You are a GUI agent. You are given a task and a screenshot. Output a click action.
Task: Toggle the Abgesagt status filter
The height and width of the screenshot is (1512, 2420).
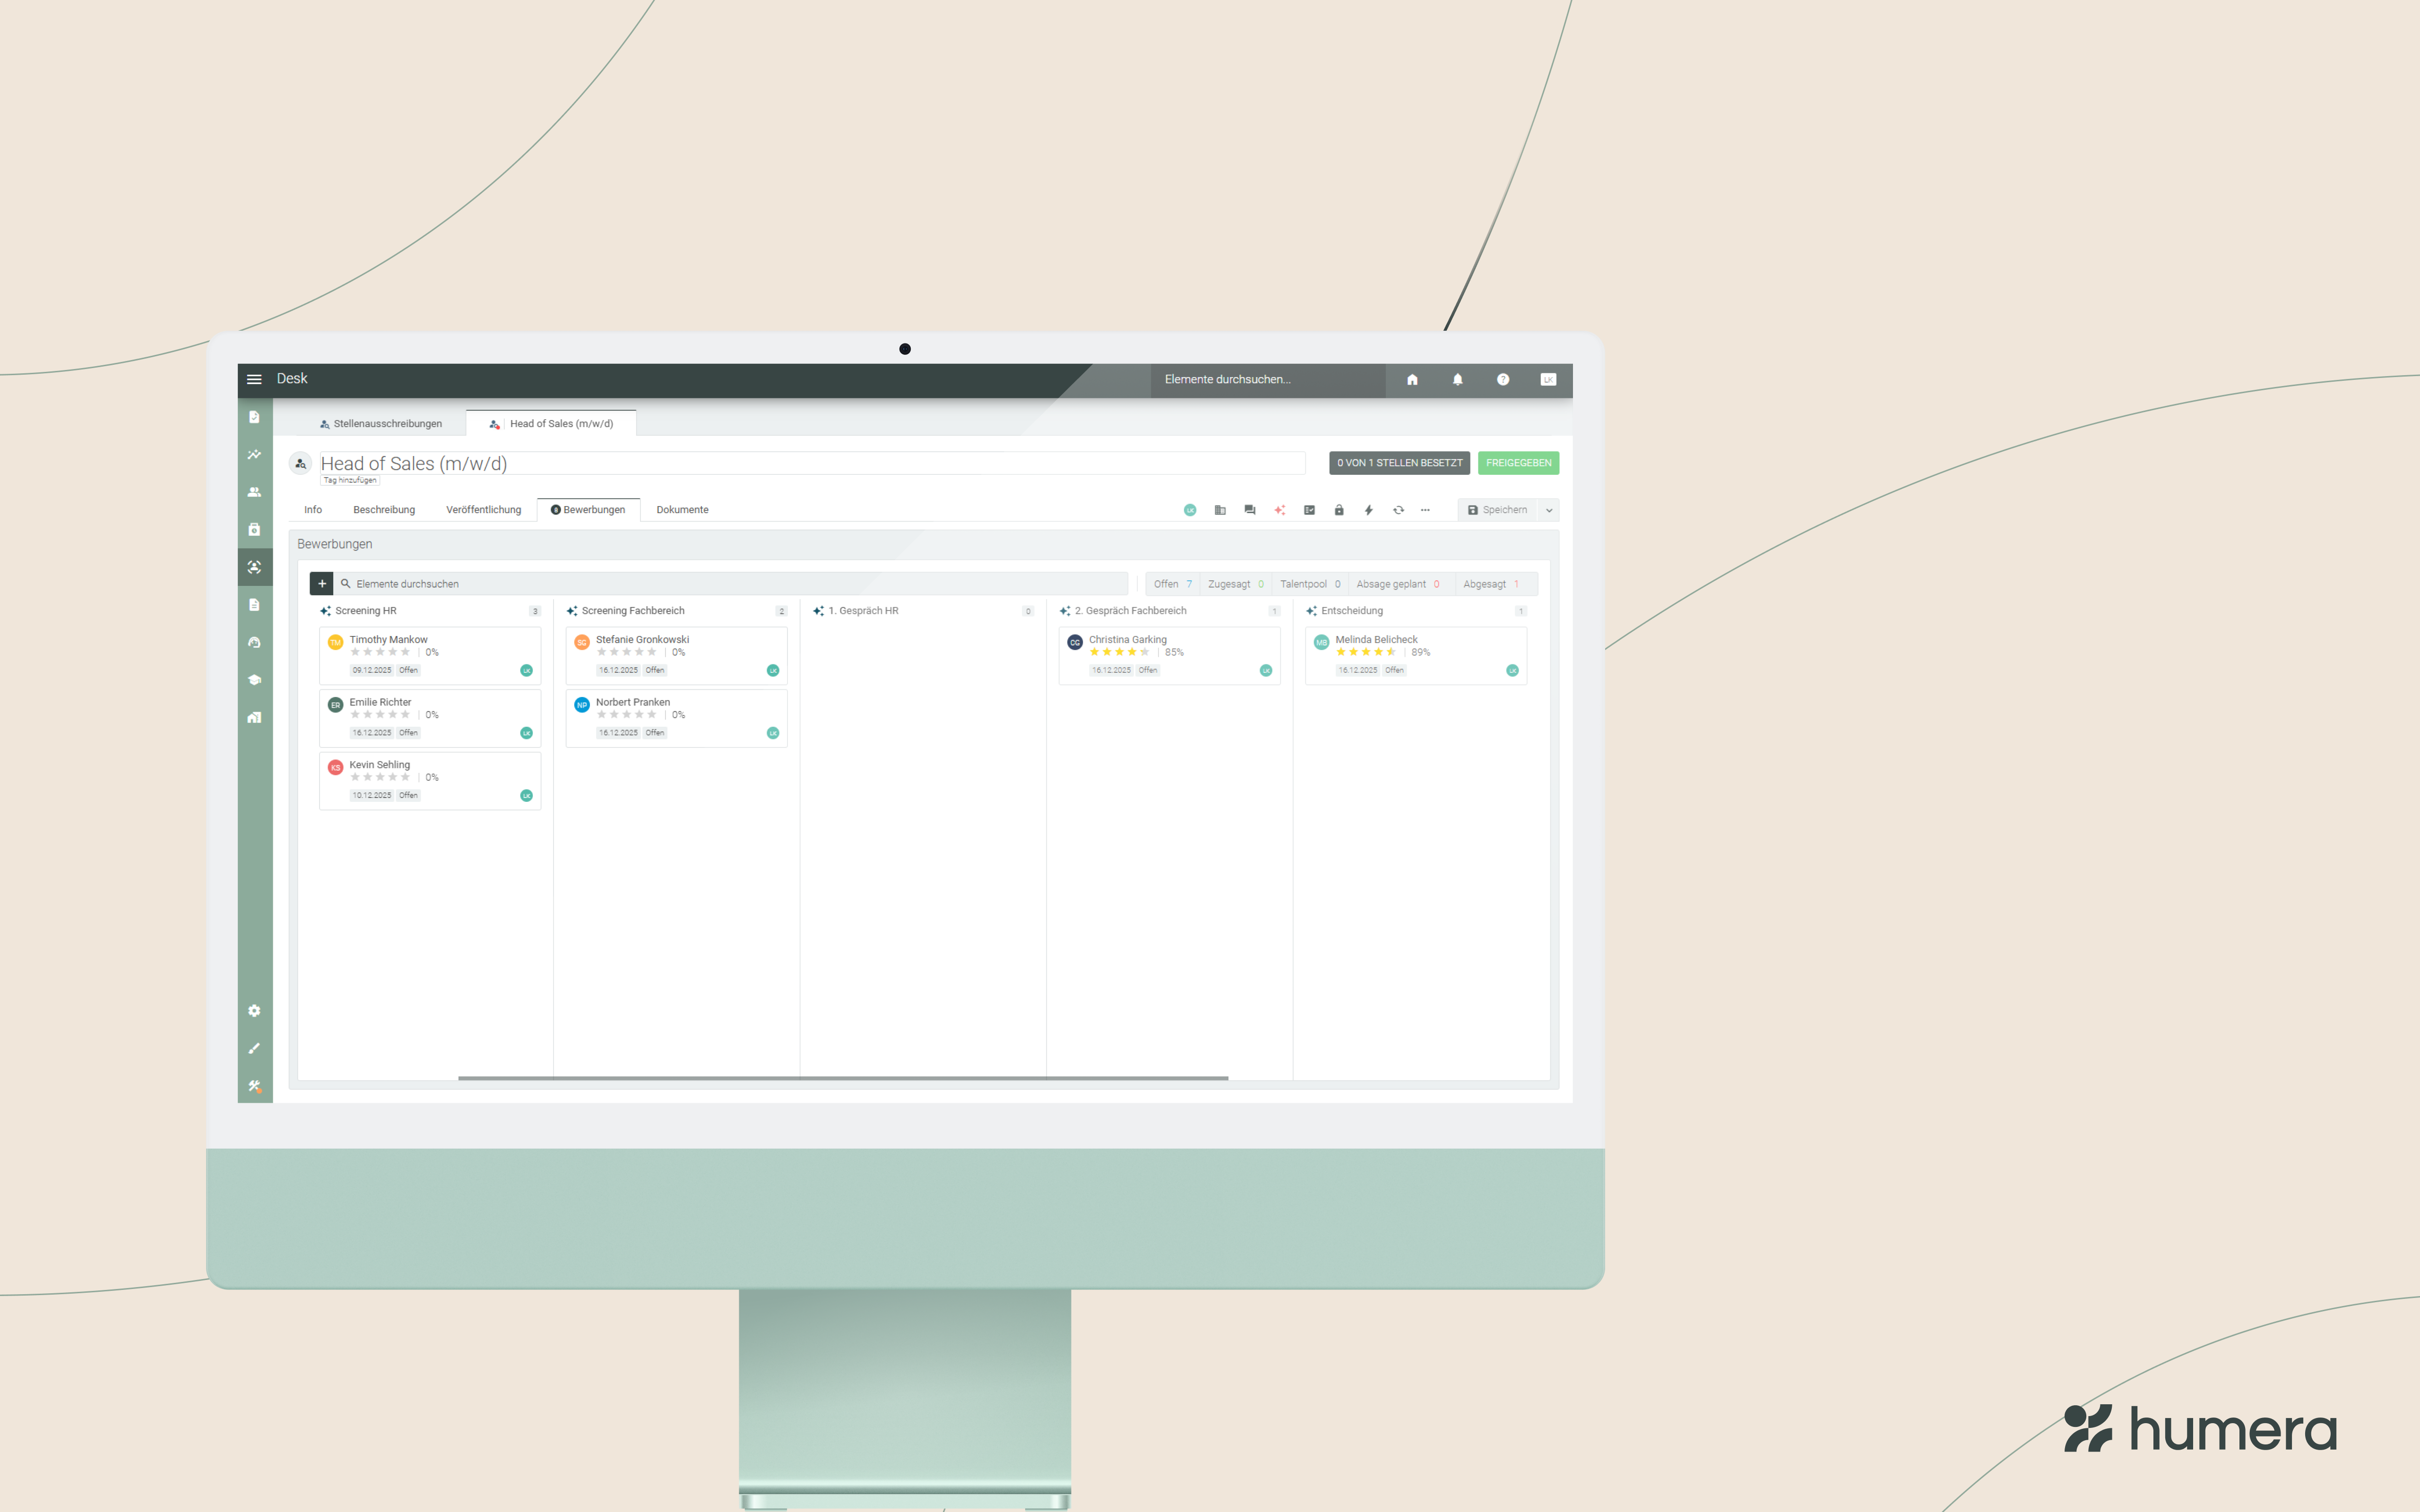pos(1490,584)
